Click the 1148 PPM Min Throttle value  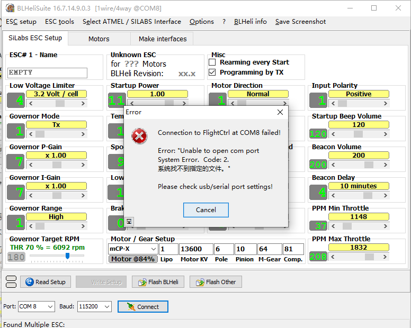[359, 217]
